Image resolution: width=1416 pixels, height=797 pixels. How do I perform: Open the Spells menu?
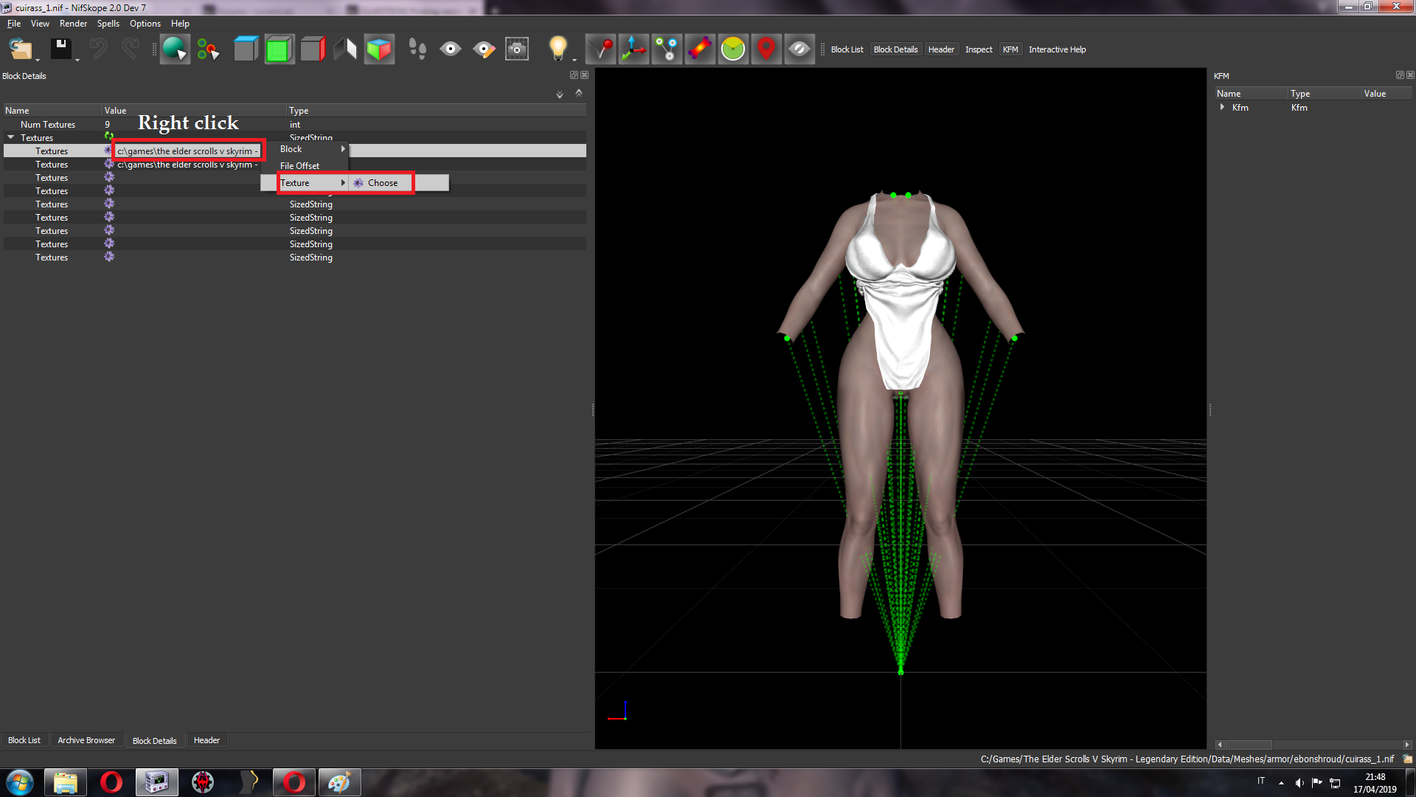108,24
